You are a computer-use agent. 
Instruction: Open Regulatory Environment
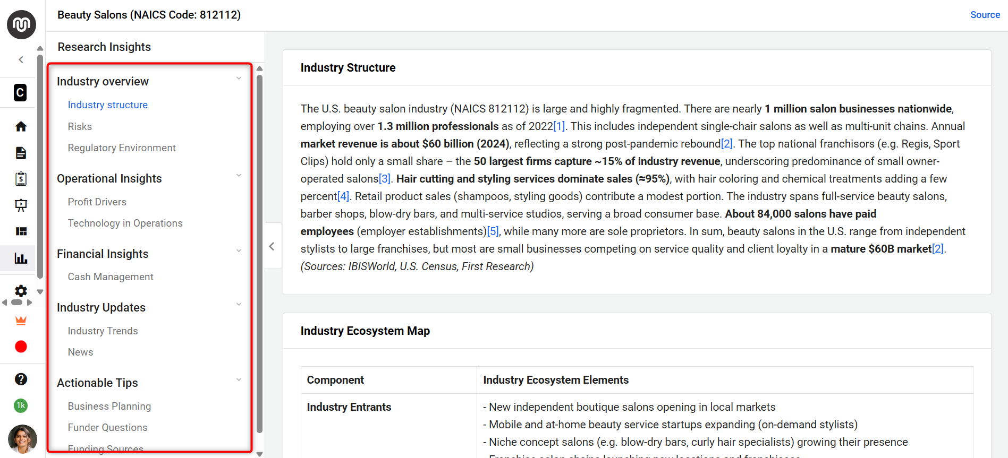(x=122, y=148)
